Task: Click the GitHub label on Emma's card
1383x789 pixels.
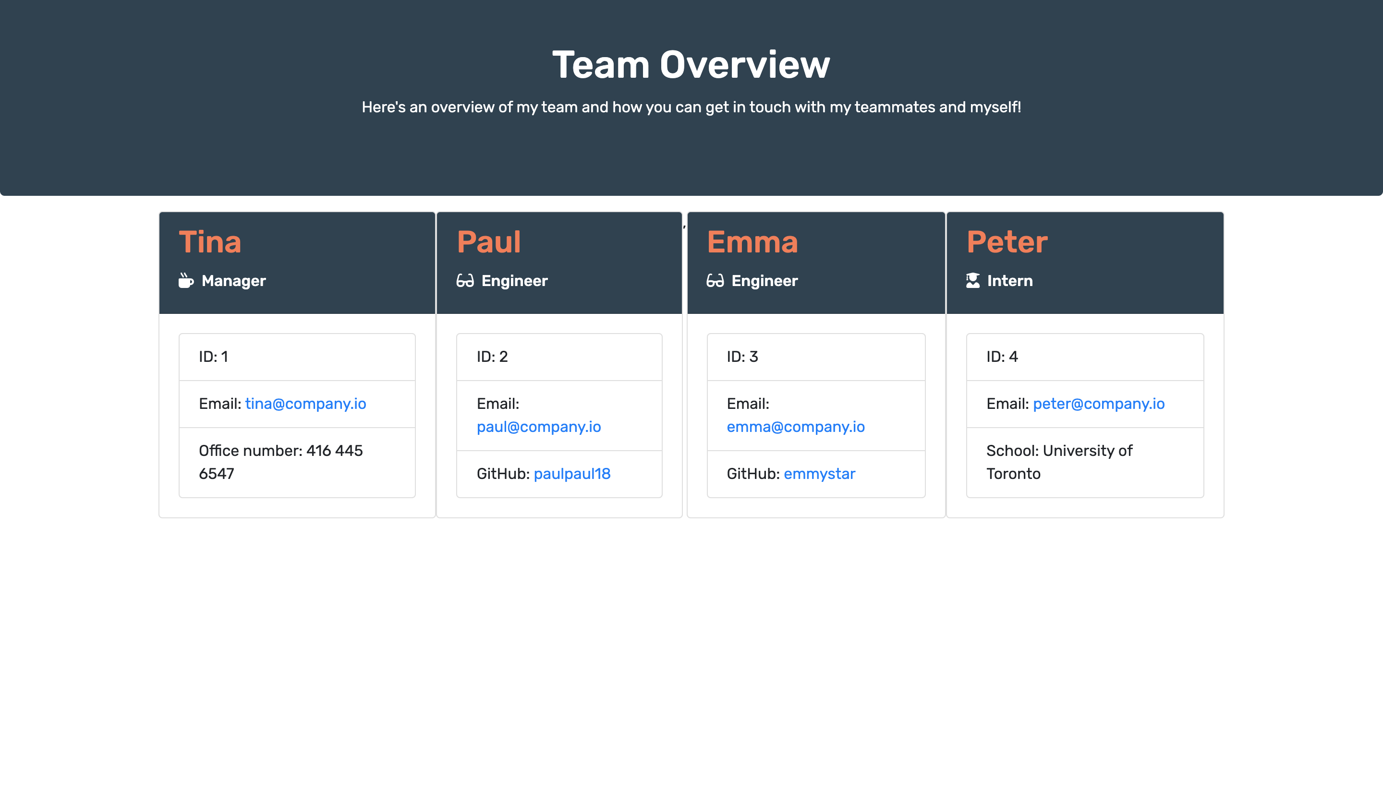Action: (x=753, y=474)
